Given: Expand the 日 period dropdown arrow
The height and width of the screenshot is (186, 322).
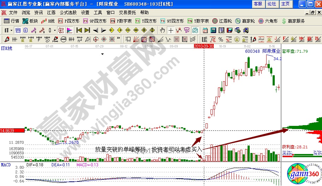Looking at the screenshot, I should (x=11, y=30).
